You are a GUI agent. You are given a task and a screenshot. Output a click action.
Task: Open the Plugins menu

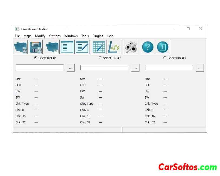click(98, 36)
